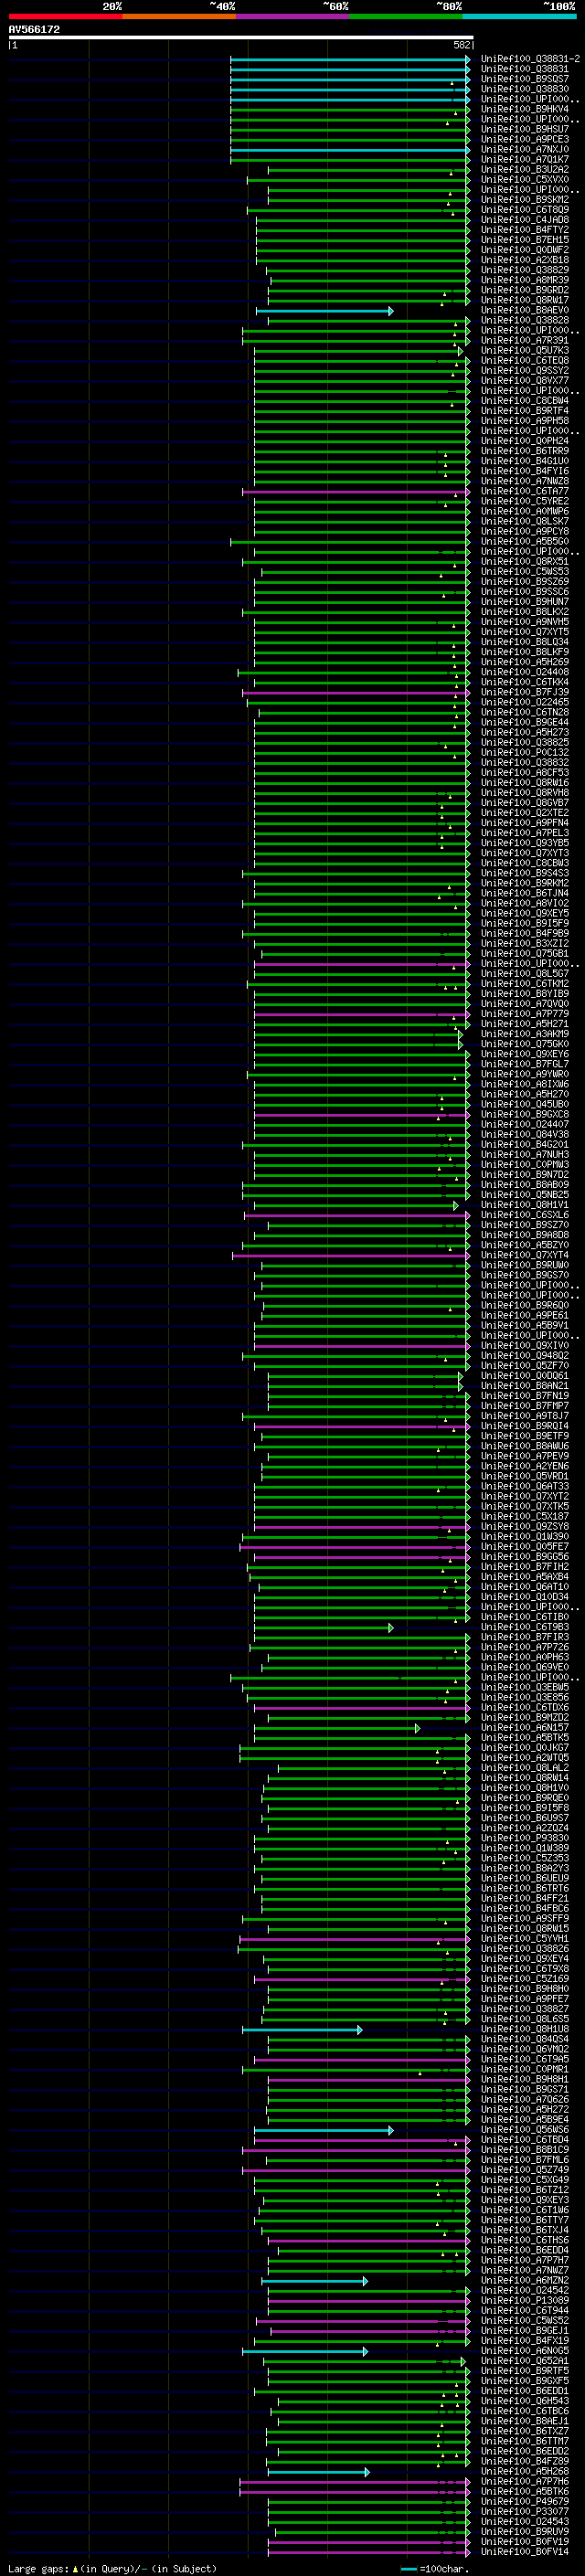Select the UniRef100_B7FN19 label
This screenshot has height=2576, width=585.
pyautogui.click(x=525, y=1396)
